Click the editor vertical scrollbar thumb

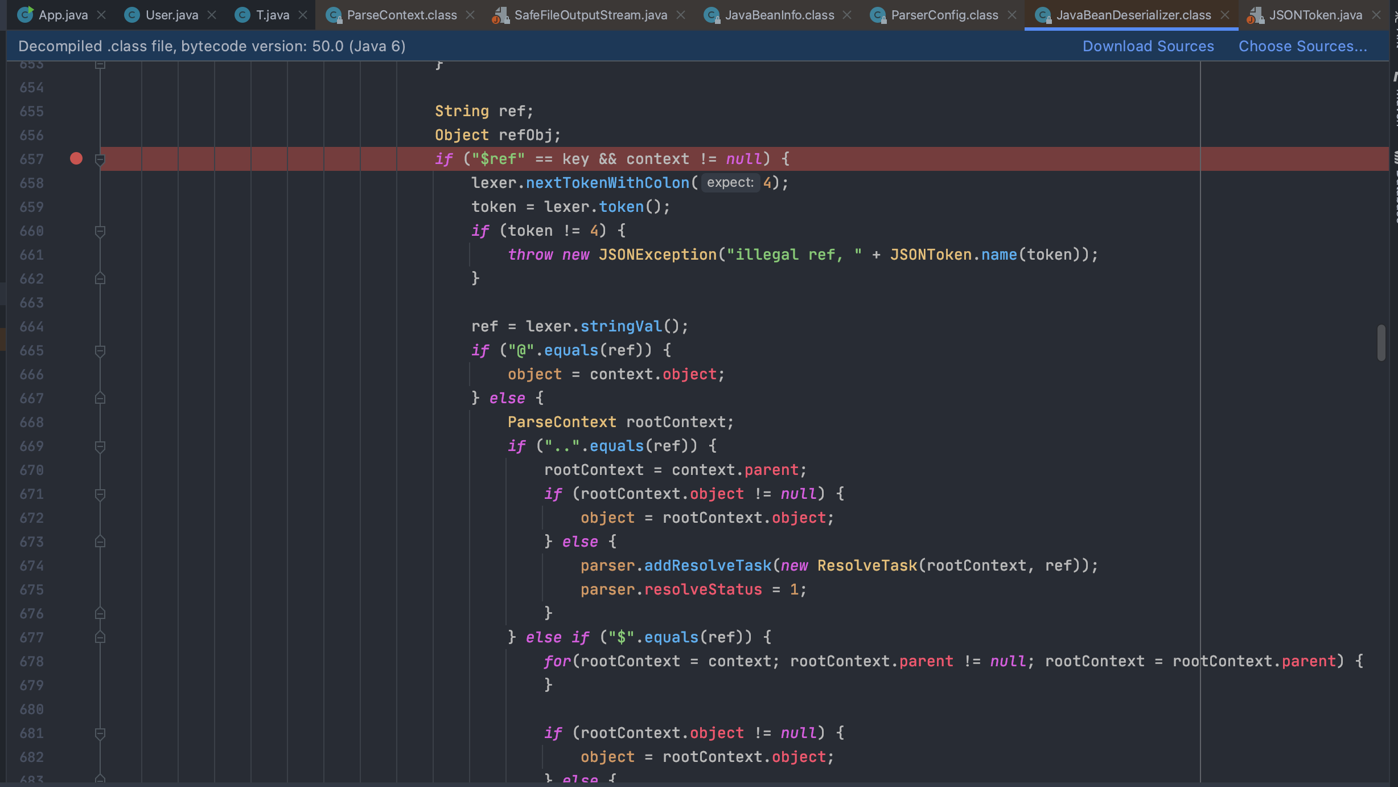pos(1381,342)
